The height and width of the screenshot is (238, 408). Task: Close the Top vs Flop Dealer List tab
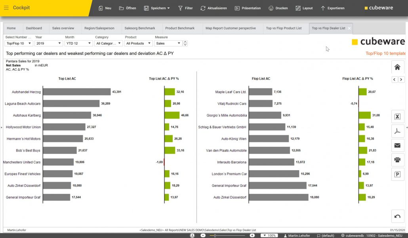pyautogui.click(x=349, y=29)
